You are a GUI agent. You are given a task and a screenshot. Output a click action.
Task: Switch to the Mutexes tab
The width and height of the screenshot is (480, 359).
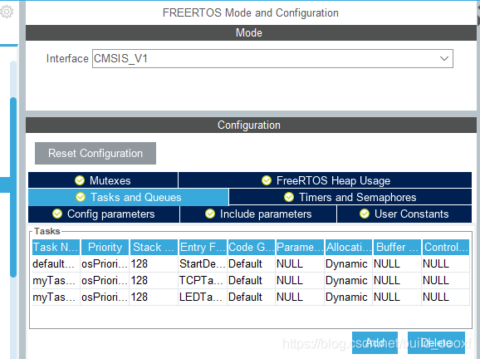click(103, 180)
